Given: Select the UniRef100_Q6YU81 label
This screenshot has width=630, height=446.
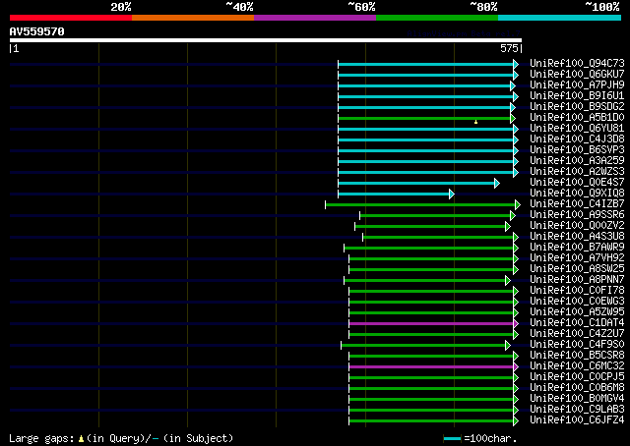Looking at the screenshot, I should (578, 129).
